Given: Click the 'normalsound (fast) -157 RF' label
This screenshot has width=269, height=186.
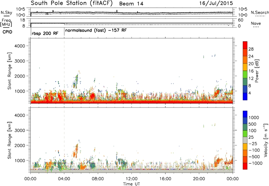Looking at the screenshot, I should tap(96, 31).
